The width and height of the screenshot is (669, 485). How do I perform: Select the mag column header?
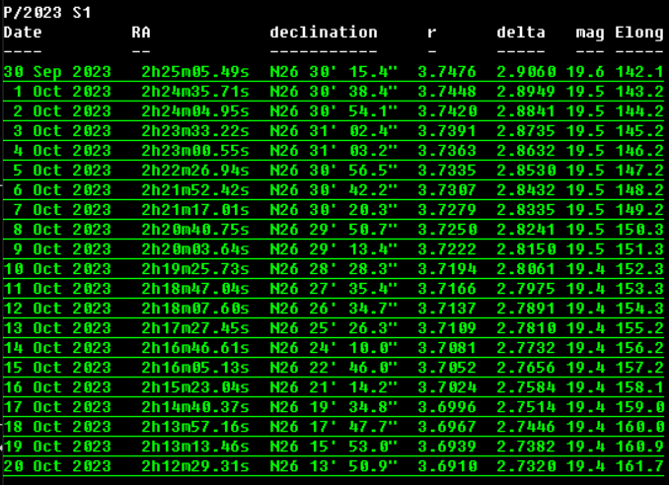(590, 32)
